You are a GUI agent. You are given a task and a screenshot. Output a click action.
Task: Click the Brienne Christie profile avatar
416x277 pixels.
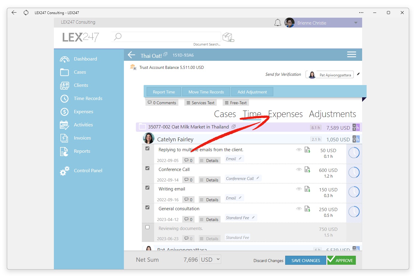(x=289, y=23)
